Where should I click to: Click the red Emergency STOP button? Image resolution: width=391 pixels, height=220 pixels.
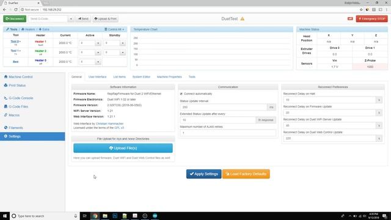[372, 19]
